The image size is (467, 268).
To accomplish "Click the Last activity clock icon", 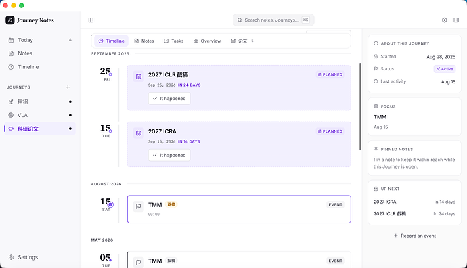I will coord(376,81).
